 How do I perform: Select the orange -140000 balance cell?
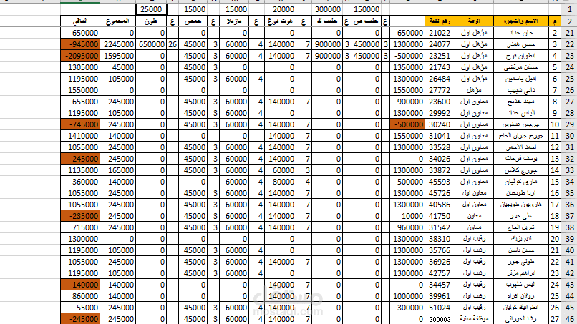coord(80,285)
